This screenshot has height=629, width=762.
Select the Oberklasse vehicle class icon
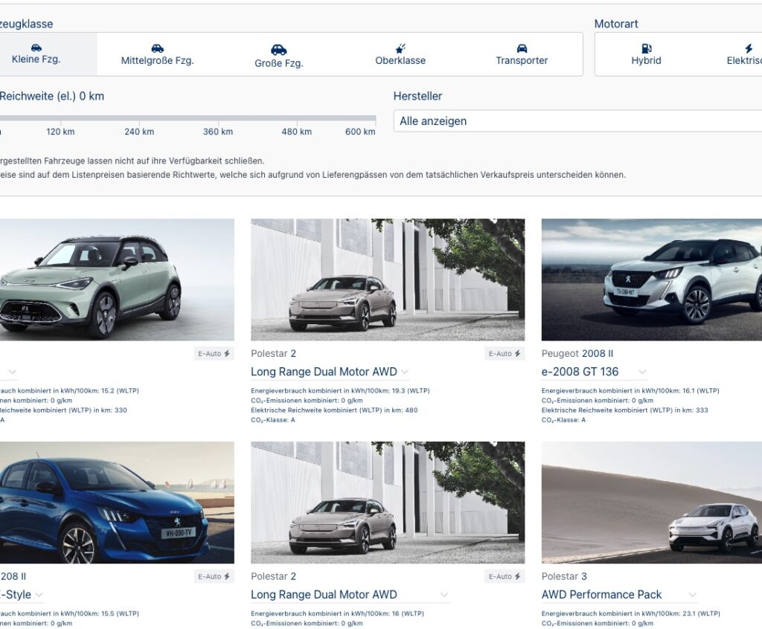400,48
